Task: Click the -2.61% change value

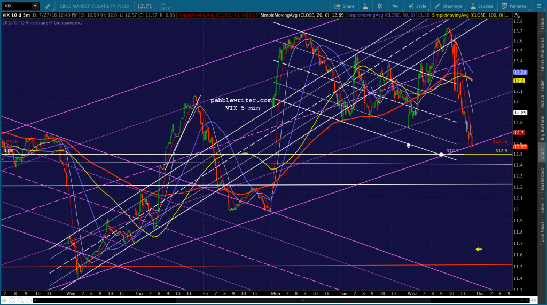Action: click(x=164, y=9)
